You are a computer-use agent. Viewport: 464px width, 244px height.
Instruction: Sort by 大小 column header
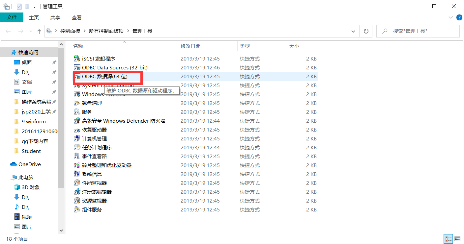(x=303, y=46)
